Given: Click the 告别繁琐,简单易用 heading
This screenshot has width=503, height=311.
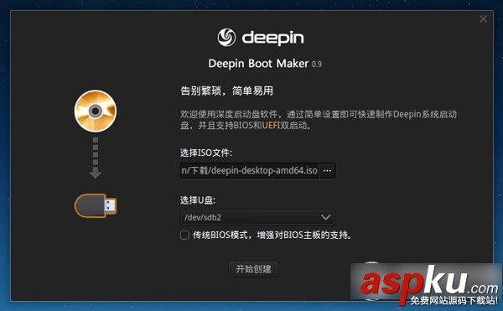Looking at the screenshot, I should [x=226, y=91].
